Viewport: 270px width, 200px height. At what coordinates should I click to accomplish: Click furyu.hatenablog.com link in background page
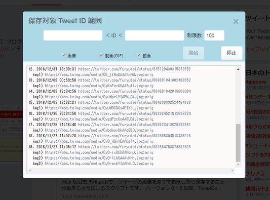click(x=85, y=196)
